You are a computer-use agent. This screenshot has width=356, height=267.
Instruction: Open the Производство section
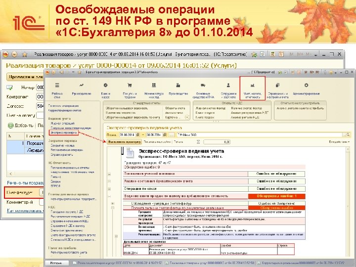pyautogui.click(x=178, y=89)
